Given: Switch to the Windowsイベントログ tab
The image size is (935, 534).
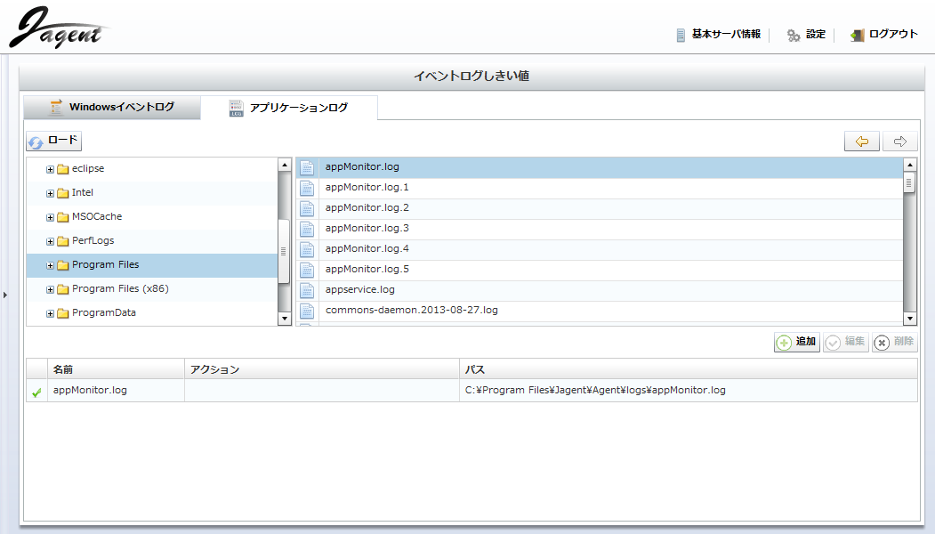Looking at the screenshot, I should [x=112, y=107].
